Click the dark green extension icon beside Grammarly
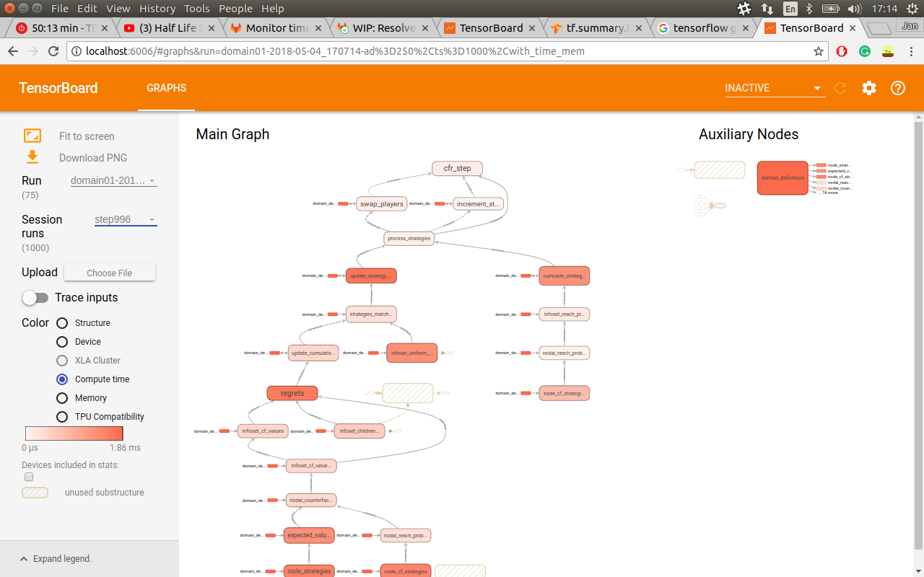Viewport: 924px width, 577px height. tap(888, 51)
